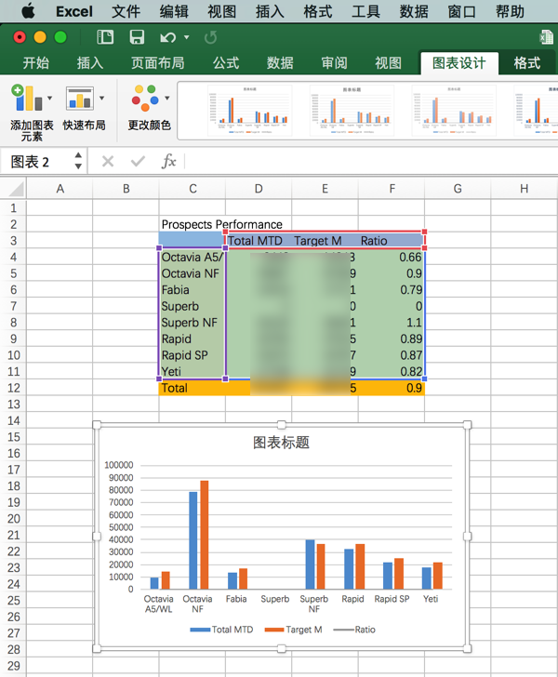
Task: Click the Total MTD header cell
Action: tap(258, 241)
